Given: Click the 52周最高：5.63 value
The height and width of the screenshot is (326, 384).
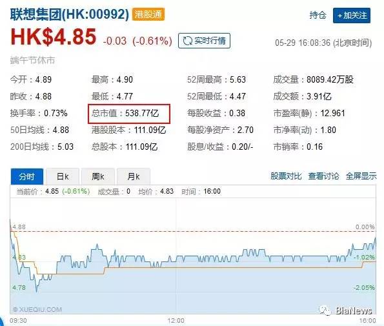Looking at the screenshot, I should point(216,79).
